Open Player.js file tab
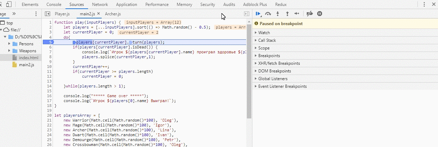This screenshot has height=147, width=438. 62,14
